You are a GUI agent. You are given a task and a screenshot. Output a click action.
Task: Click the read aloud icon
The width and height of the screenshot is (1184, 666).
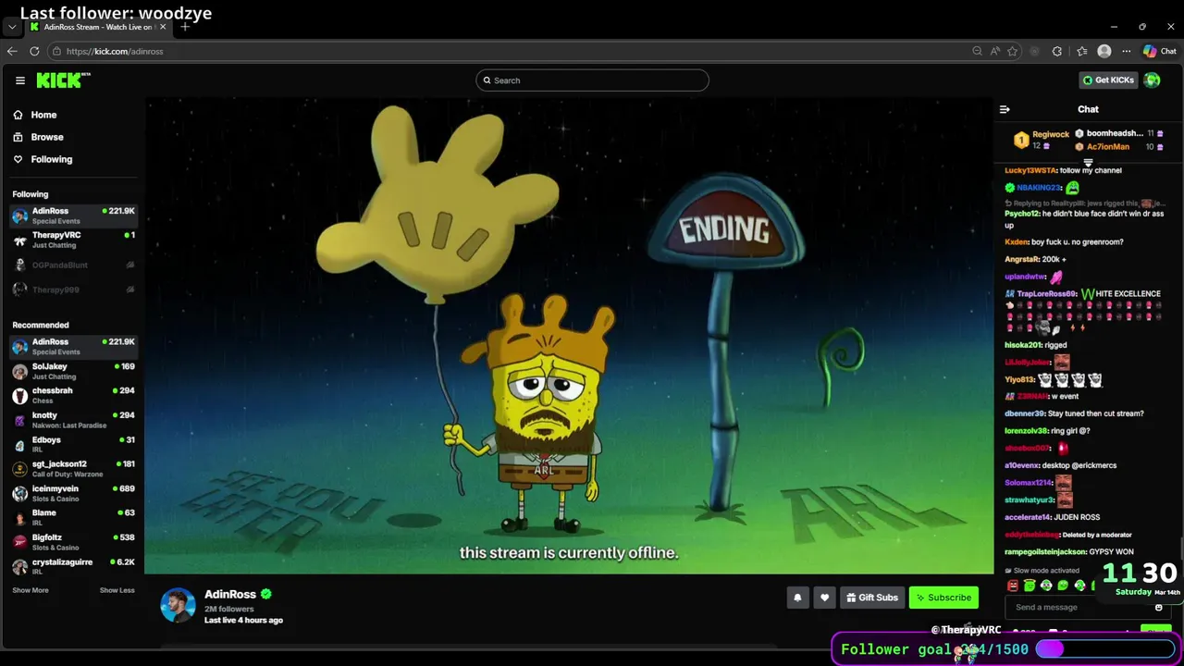(994, 51)
